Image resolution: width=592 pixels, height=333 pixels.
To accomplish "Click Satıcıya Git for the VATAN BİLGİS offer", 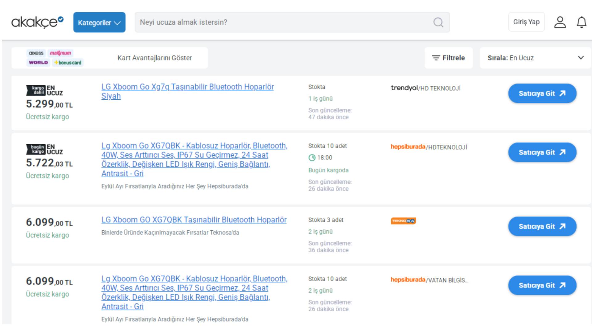I will 542,285.
